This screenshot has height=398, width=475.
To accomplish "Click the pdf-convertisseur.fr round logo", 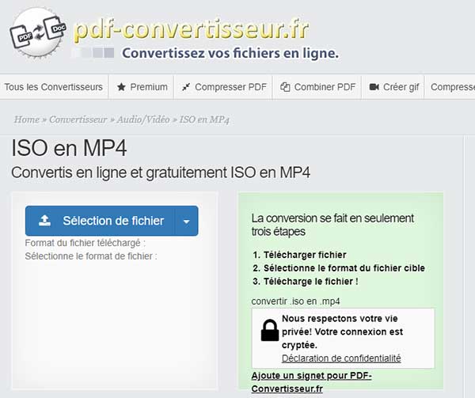I will point(38,32).
